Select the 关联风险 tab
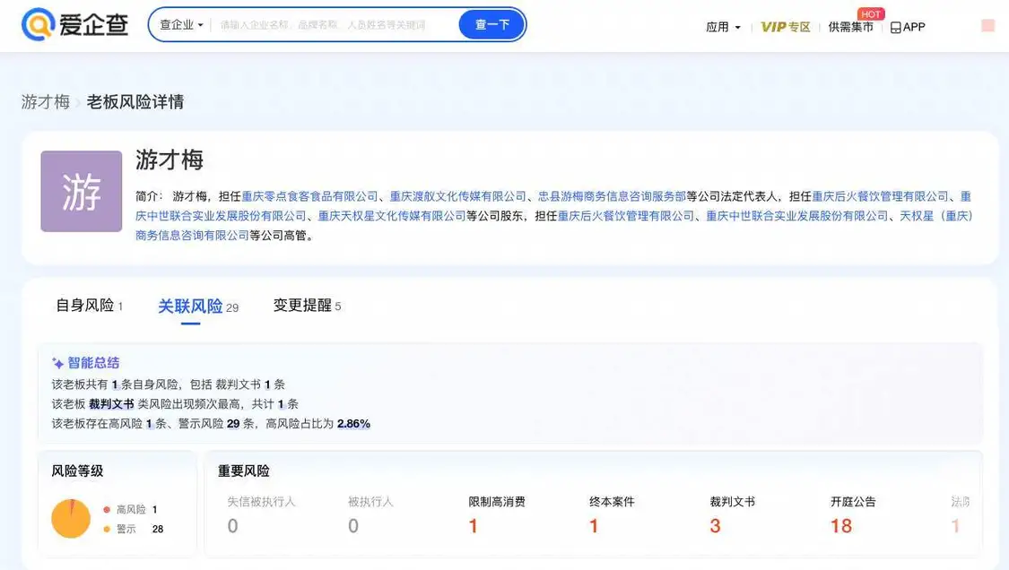The height and width of the screenshot is (570, 1009). point(198,307)
